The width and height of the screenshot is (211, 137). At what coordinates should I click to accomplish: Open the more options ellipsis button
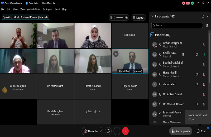point(117,131)
